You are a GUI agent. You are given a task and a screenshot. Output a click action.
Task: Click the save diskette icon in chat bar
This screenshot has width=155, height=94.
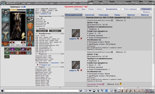94,91
